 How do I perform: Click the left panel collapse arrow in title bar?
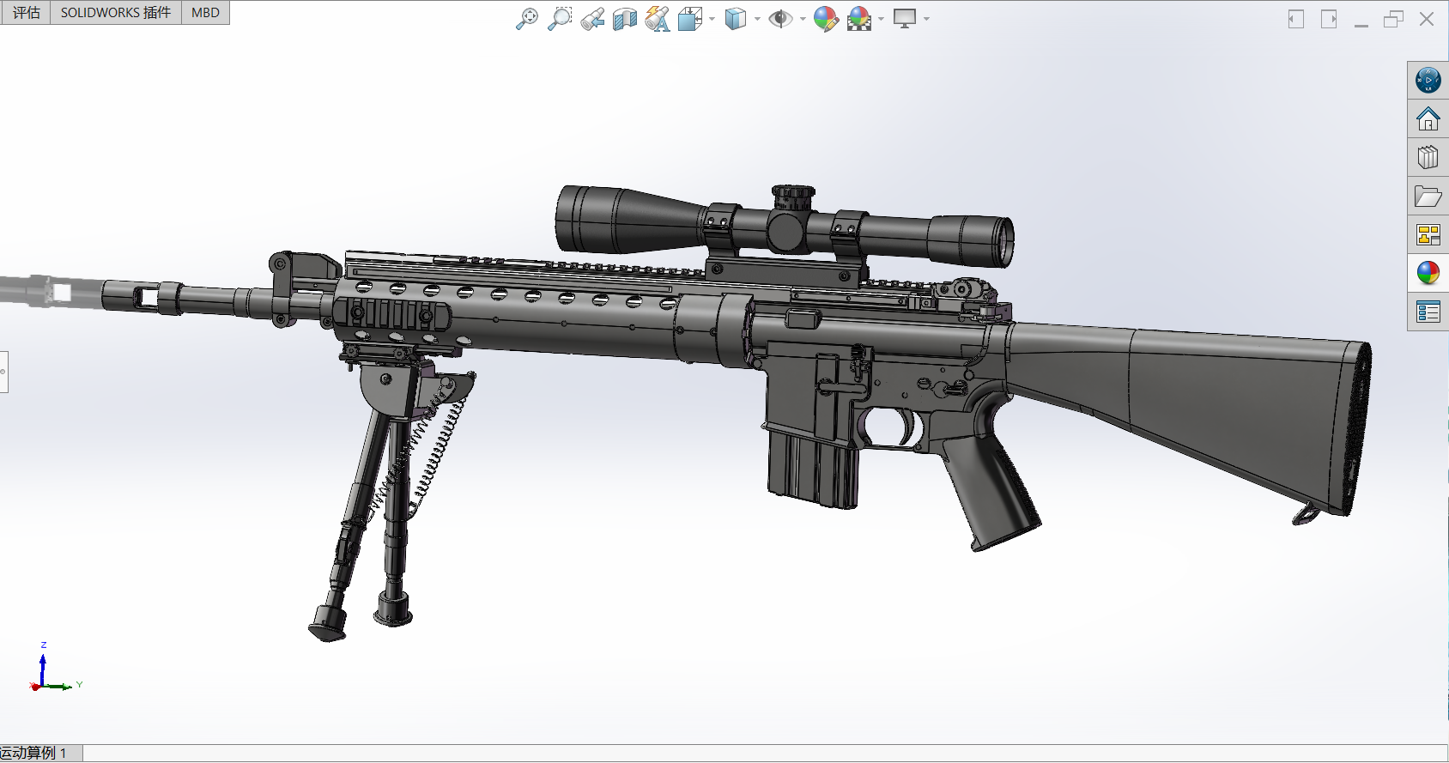tap(1296, 19)
